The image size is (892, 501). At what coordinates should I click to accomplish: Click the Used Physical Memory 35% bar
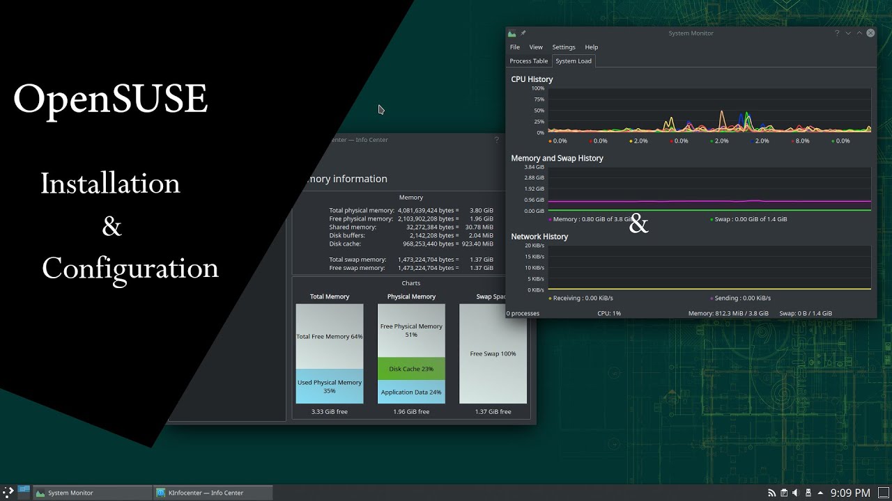coord(330,386)
